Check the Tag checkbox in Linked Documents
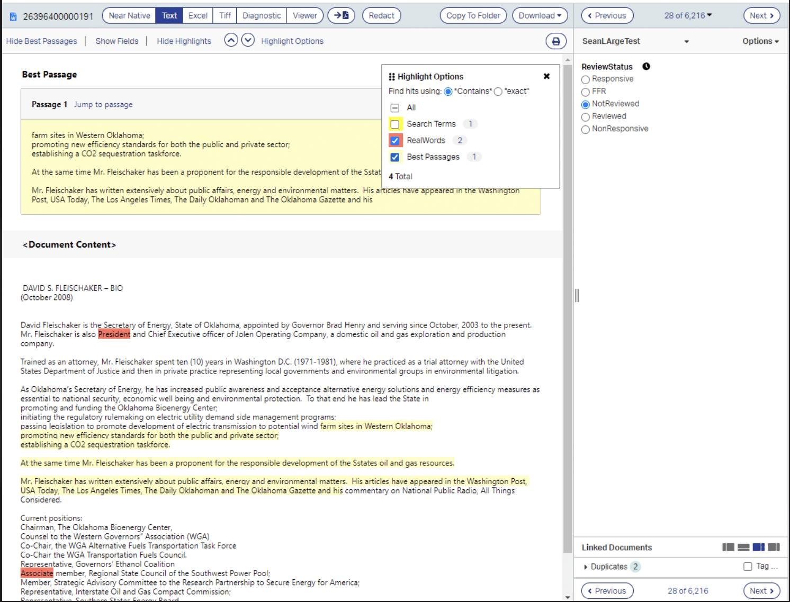 (748, 567)
